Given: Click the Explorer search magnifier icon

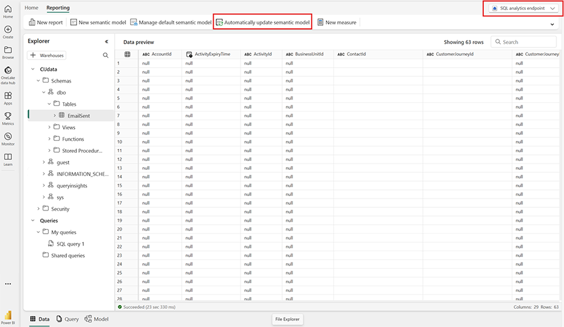Looking at the screenshot, I should (105, 55).
